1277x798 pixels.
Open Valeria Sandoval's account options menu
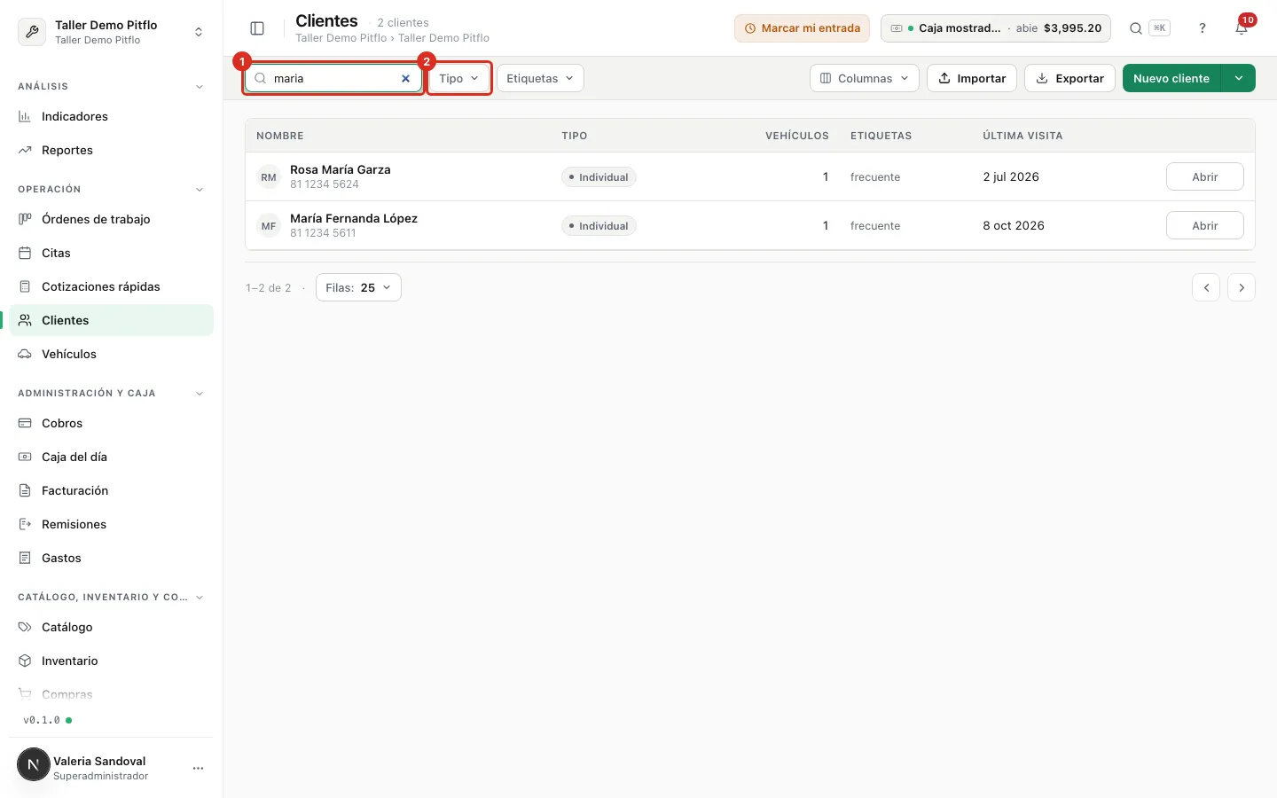tap(198, 768)
